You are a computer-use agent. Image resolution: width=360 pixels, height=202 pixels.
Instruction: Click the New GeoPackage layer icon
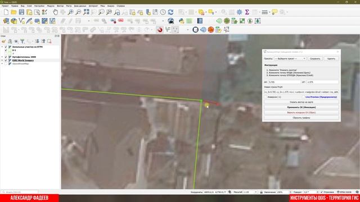point(14,21)
